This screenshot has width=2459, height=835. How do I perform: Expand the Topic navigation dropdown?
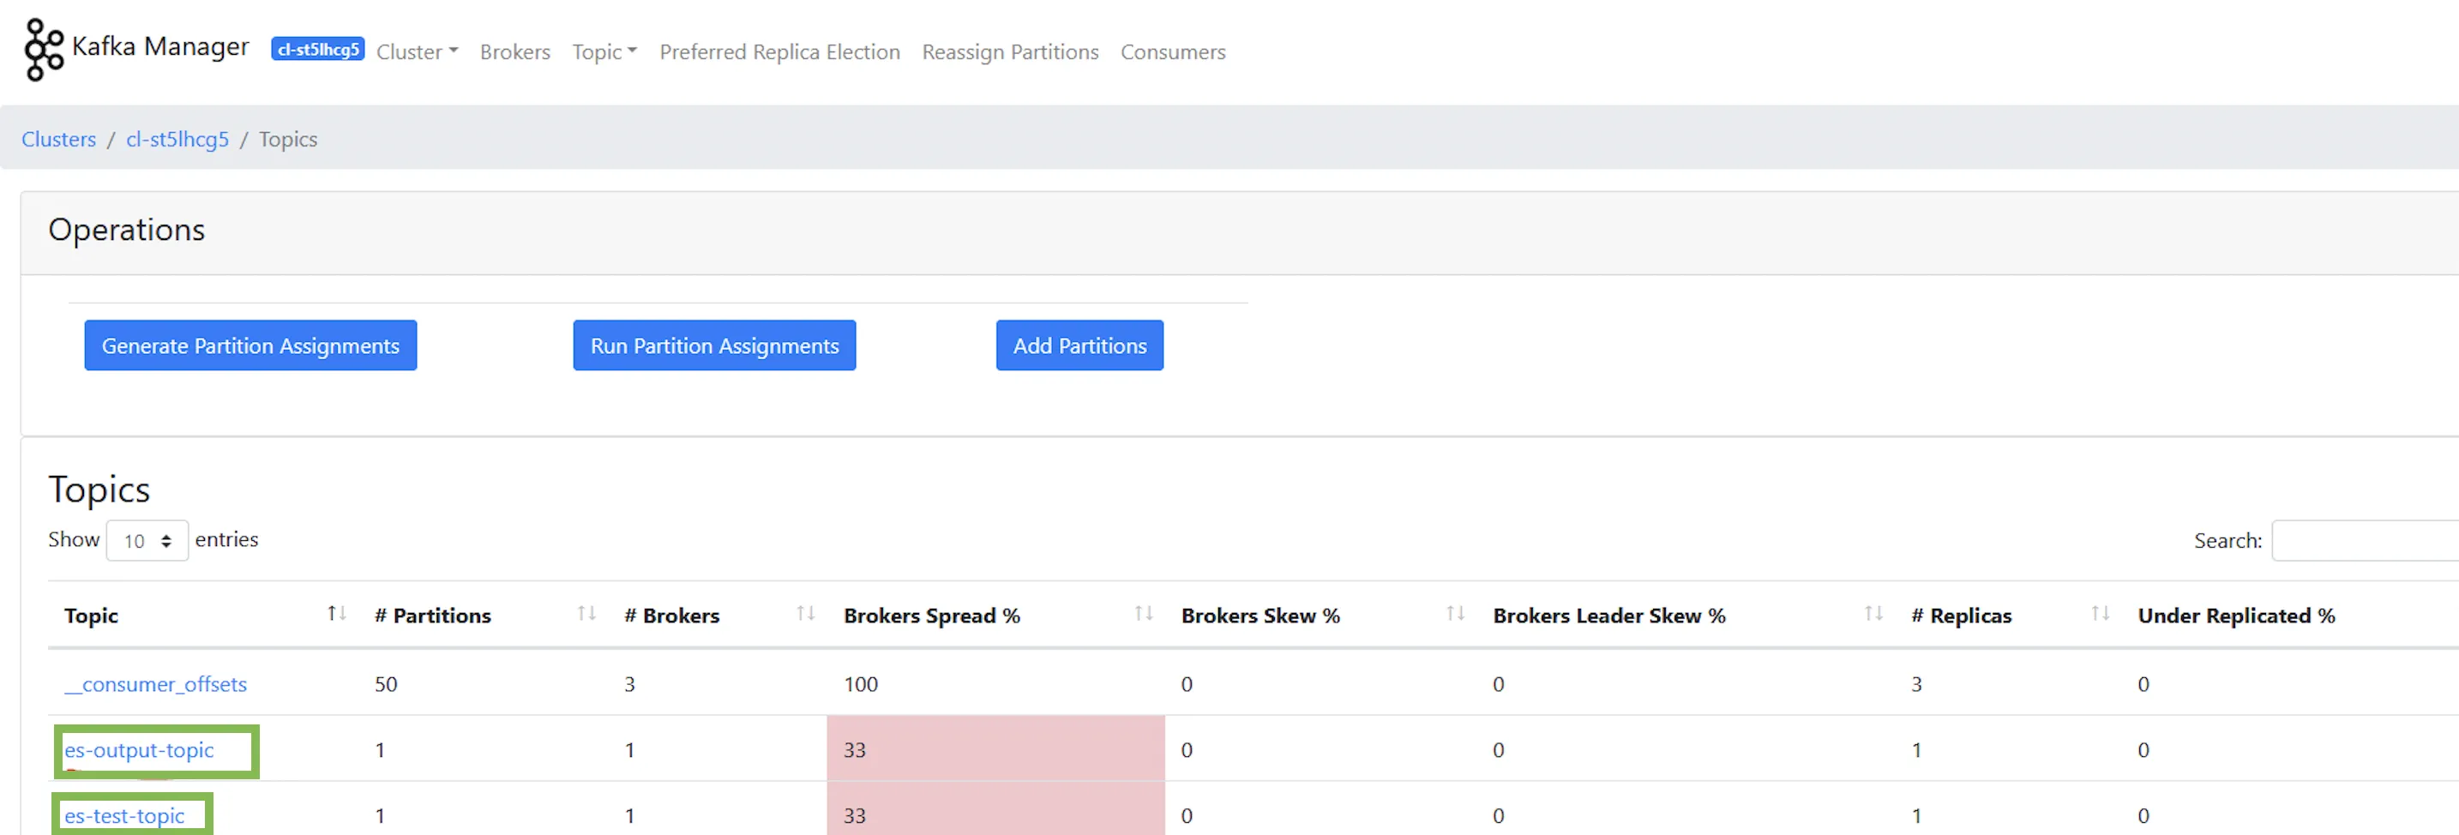point(604,51)
